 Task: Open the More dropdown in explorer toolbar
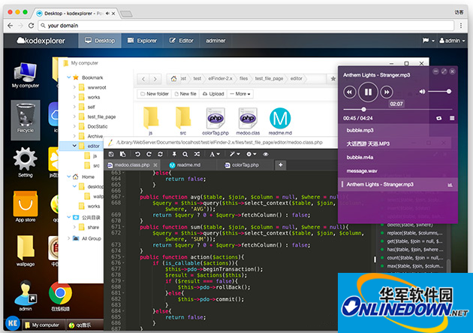click(240, 94)
